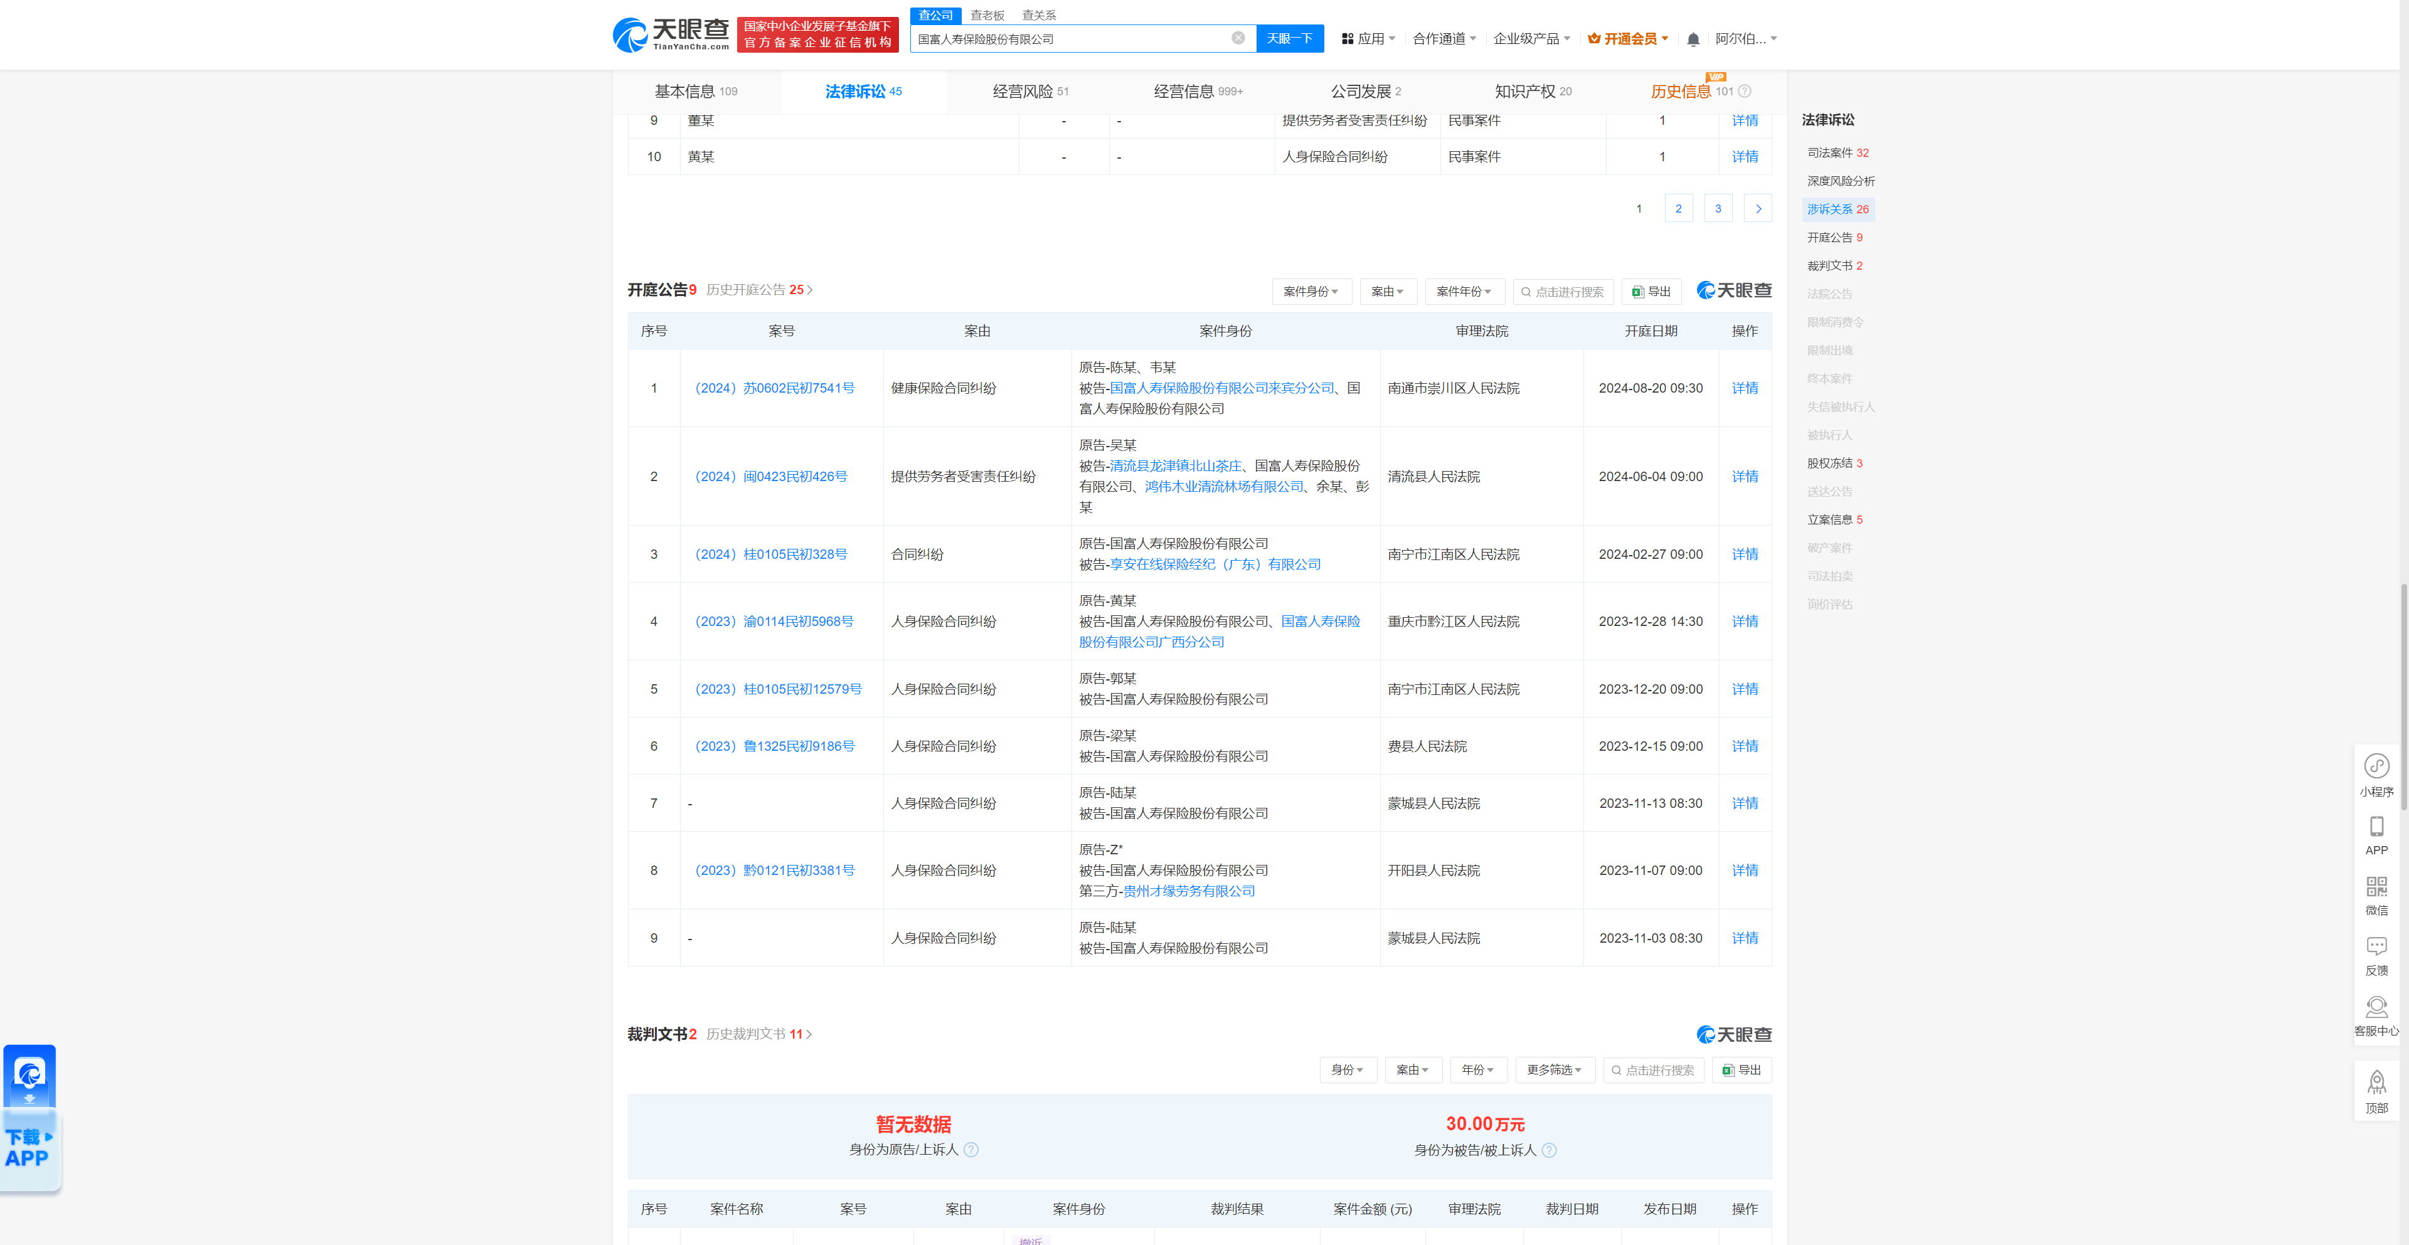Switch to 基本信息 tab
The image size is (2409, 1245).
point(696,92)
